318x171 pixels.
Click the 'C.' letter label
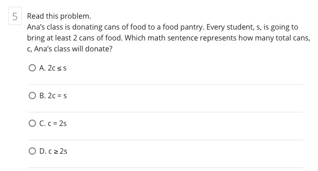(42, 124)
